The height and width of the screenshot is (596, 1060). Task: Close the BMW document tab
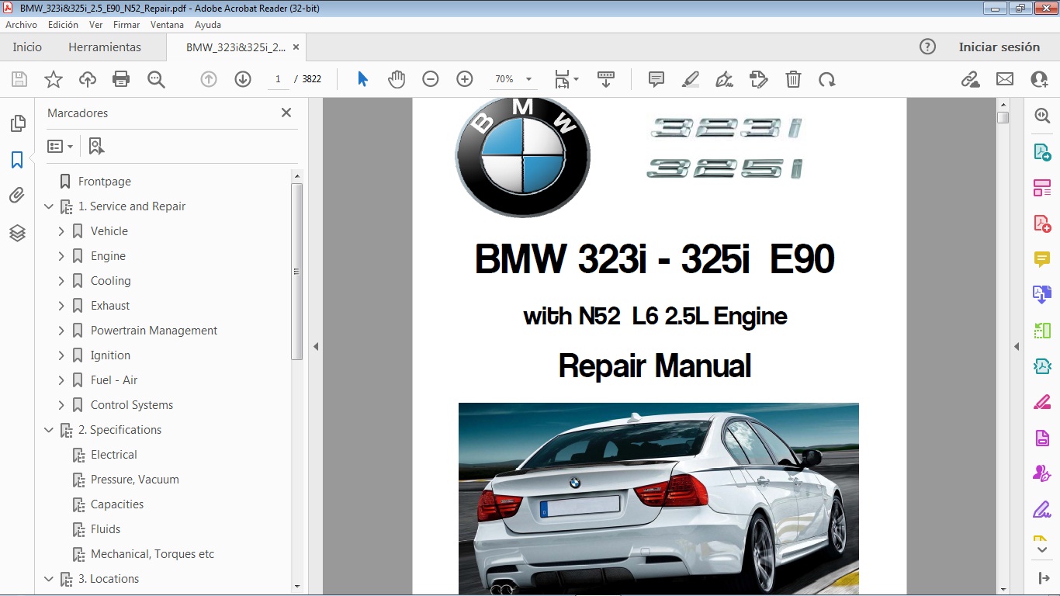pos(295,47)
